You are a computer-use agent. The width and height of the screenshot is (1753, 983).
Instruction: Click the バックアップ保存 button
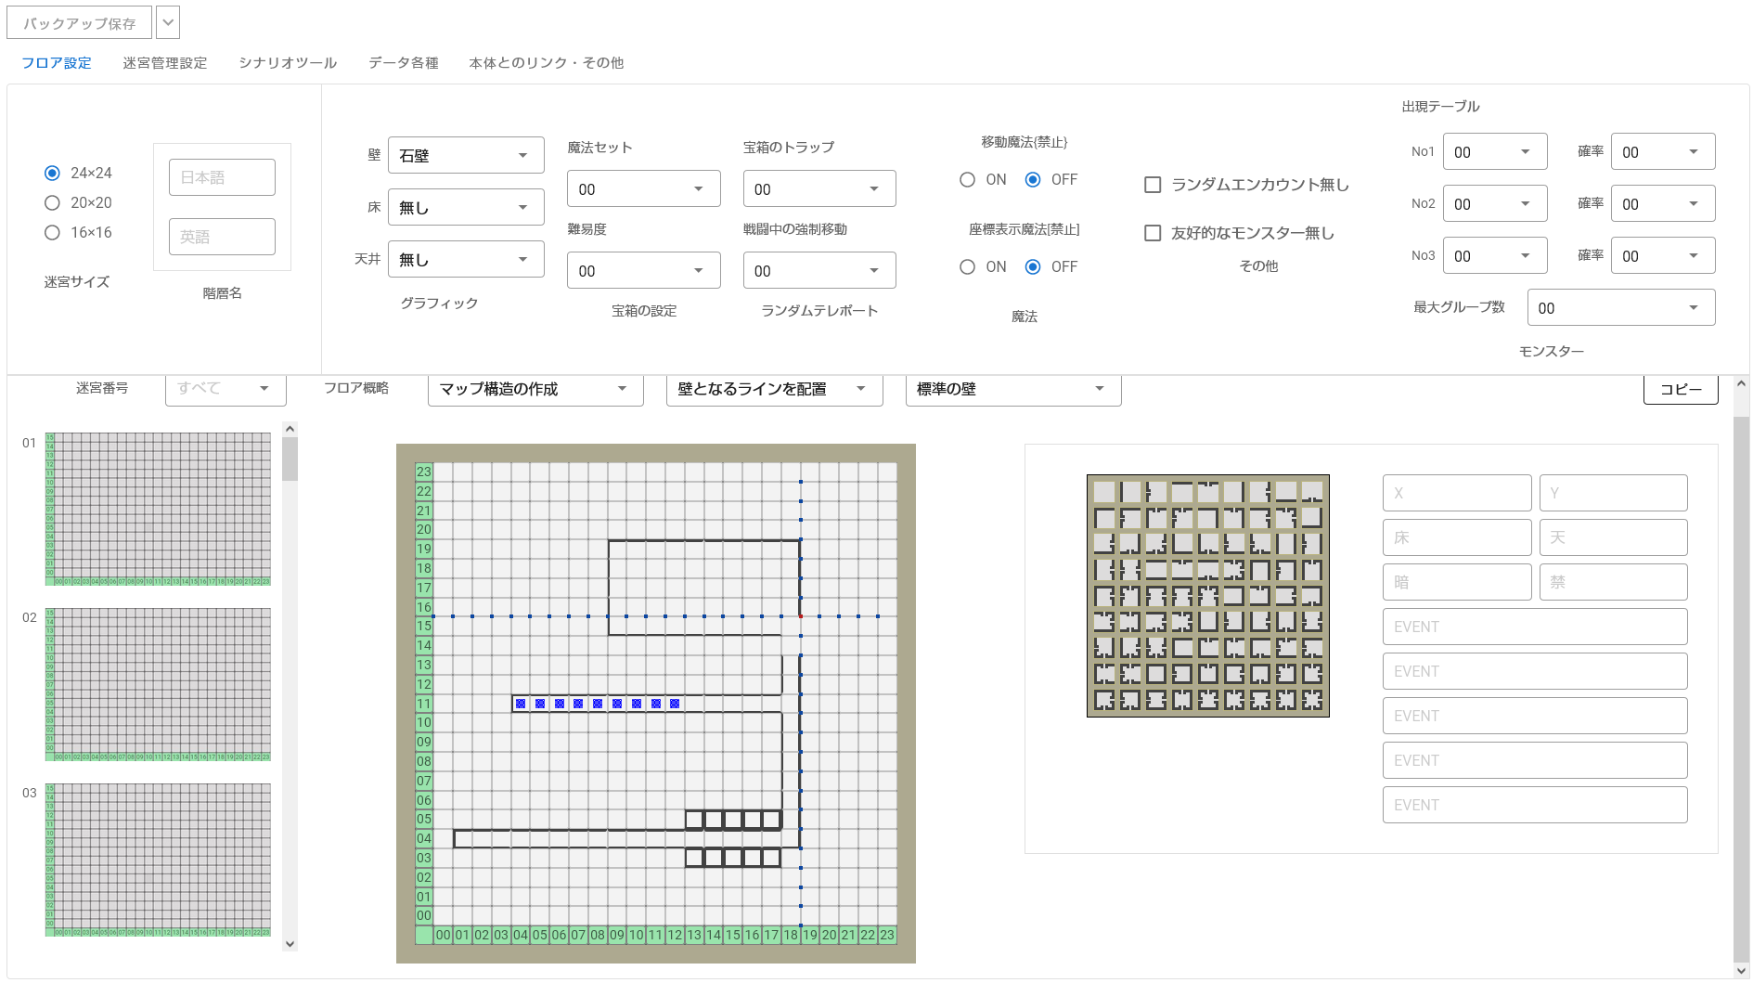coord(79,23)
